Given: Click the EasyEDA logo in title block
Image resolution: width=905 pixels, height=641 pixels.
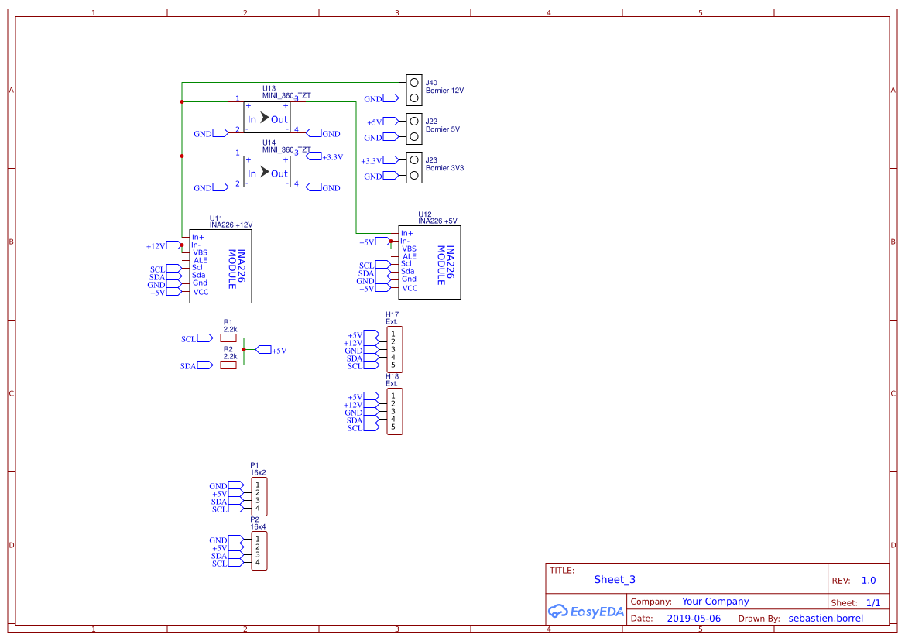Looking at the screenshot, I should point(585,612).
